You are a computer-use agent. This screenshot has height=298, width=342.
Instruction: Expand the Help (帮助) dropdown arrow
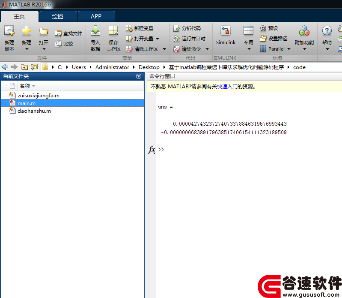point(327,49)
